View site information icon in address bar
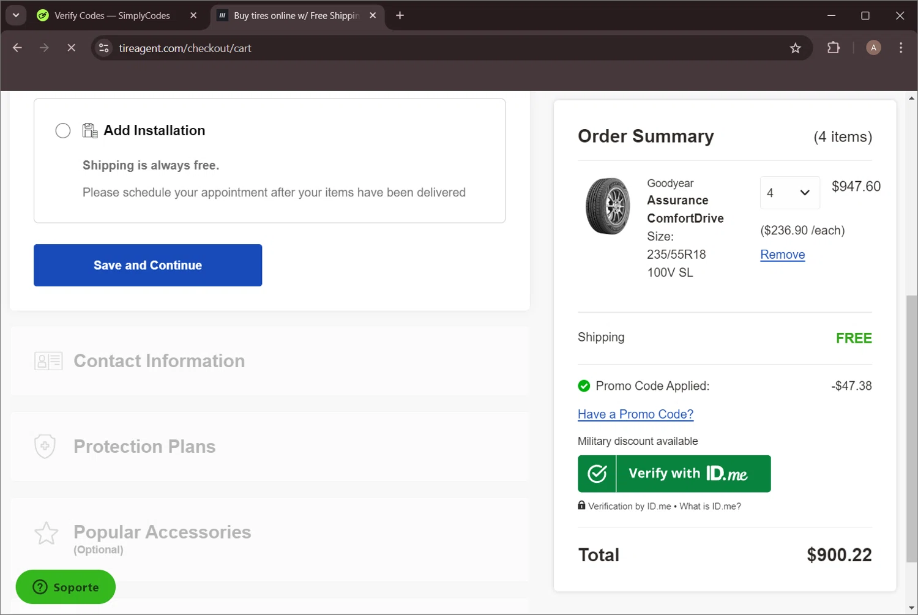This screenshot has width=918, height=615. point(104,48)
